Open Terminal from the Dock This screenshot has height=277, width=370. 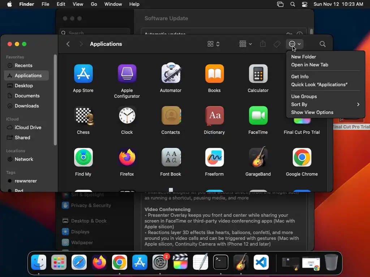(221, 263)
